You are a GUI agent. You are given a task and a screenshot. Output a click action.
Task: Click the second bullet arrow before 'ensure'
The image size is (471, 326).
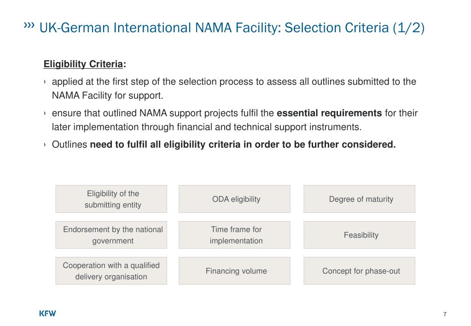click(45, 113)
